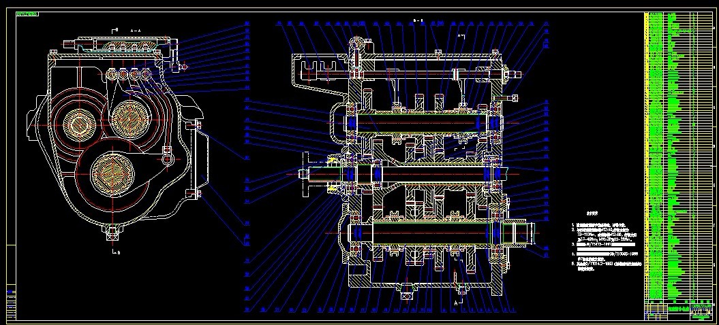Click the bottom A cutting-plane marker in main view
719x325 pixels.
point(457,302)
